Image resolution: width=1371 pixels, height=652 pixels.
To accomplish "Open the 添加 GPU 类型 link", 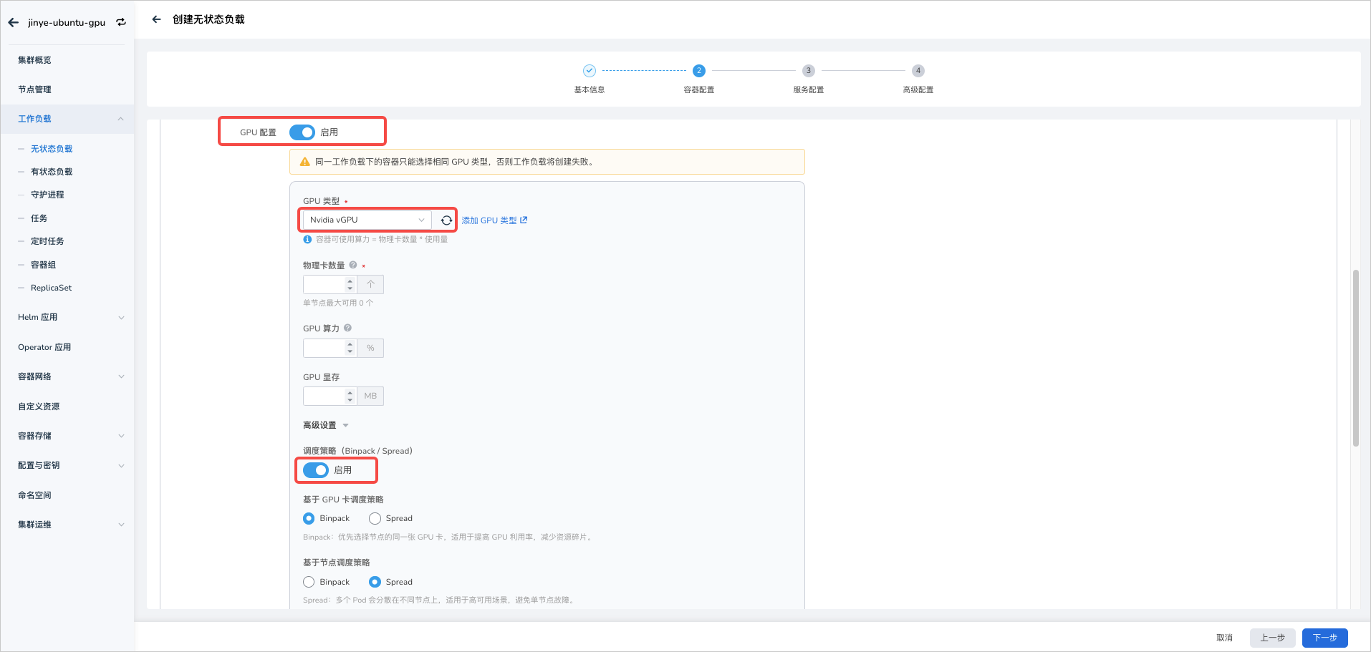I will (494, 220).
